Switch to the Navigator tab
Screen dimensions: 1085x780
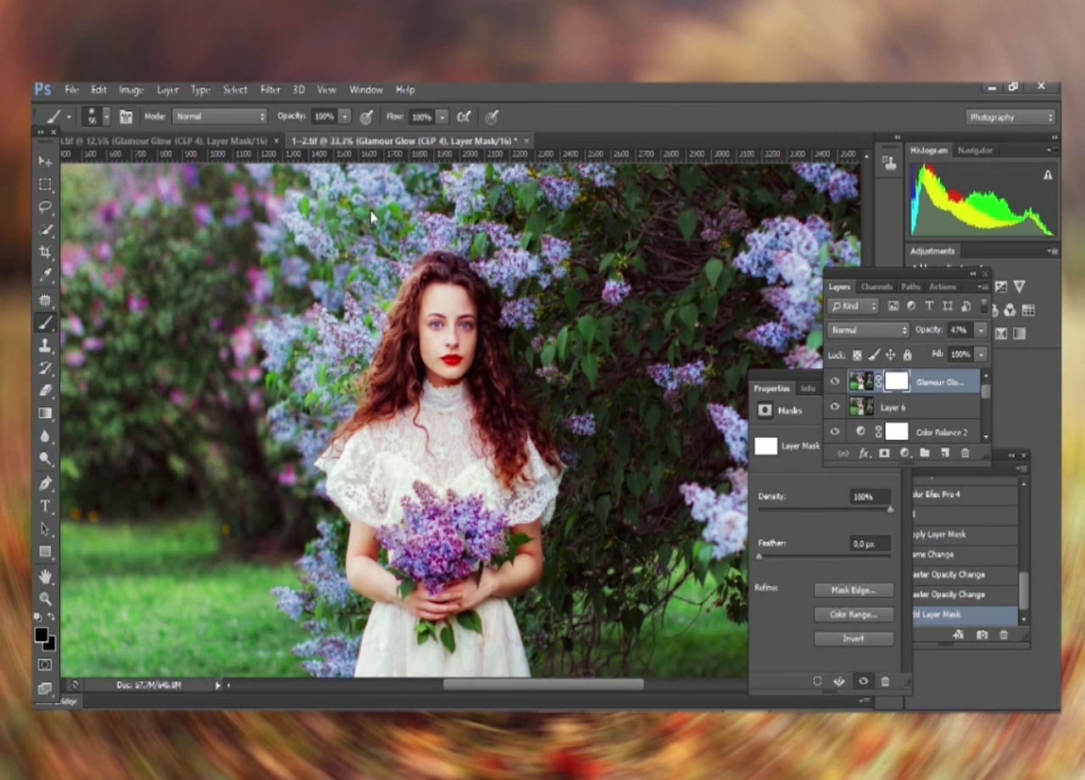pyautogui.click(x=975, y=150)
